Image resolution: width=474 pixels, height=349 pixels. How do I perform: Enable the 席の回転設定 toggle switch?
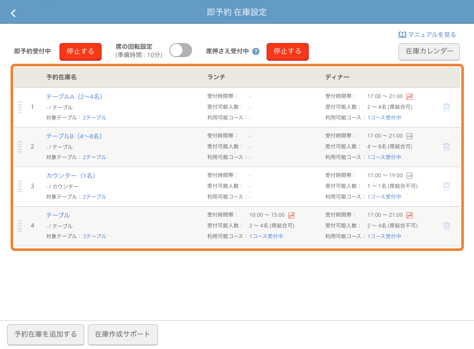click(180, 50)
